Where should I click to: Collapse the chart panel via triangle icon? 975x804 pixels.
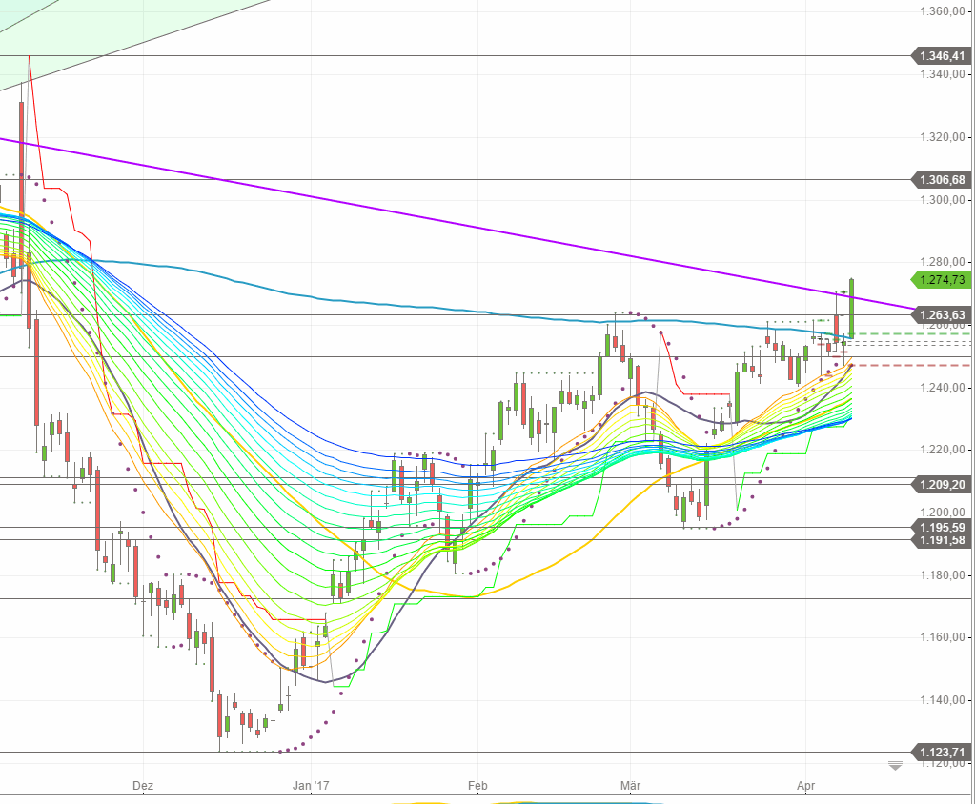pos(894,765)
